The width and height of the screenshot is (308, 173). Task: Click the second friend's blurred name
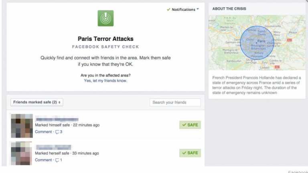pos(53,147)
